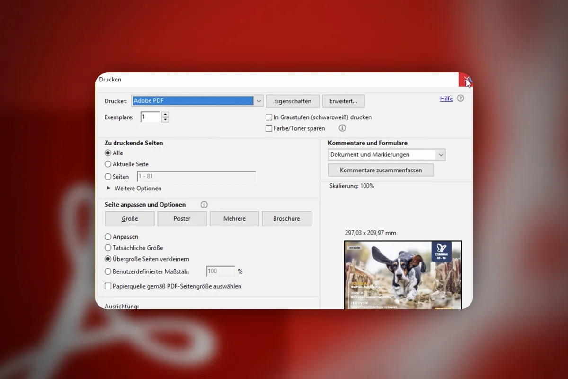Open the Erweitert... settings
The width and height of the screenshot is (568, 379).
coord(344,101)
